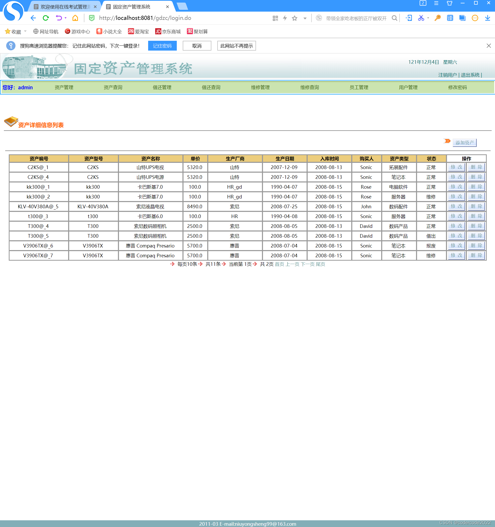Click 修改 for asset T300@_5
Image resolution: width=495 pixels, height=527 pixels.
coord(456,236)
